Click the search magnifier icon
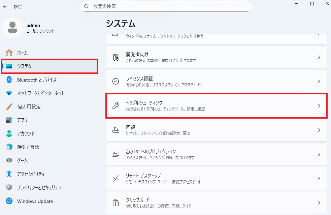This screenshot has height=215, width=331. (86, 6)
